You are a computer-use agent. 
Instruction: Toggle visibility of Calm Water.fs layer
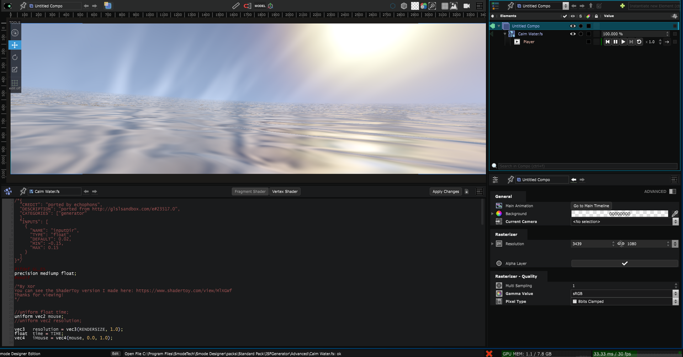(x=573, y=34)
